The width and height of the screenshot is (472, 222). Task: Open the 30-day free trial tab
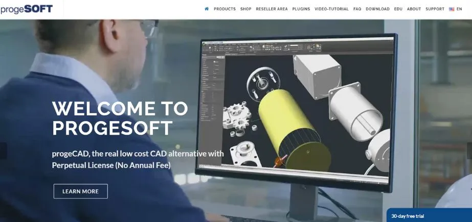(429, 215)
